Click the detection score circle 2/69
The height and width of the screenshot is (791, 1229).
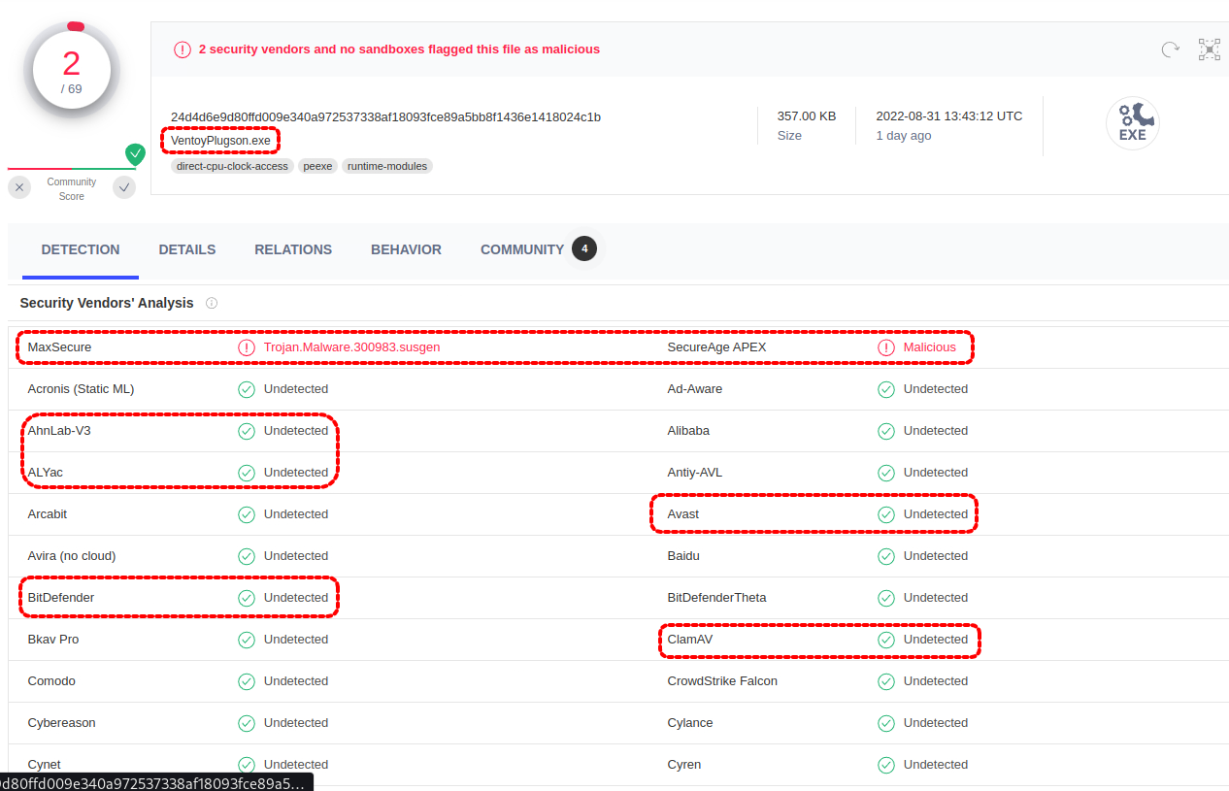pyautogui.click(x=71, y=71)
